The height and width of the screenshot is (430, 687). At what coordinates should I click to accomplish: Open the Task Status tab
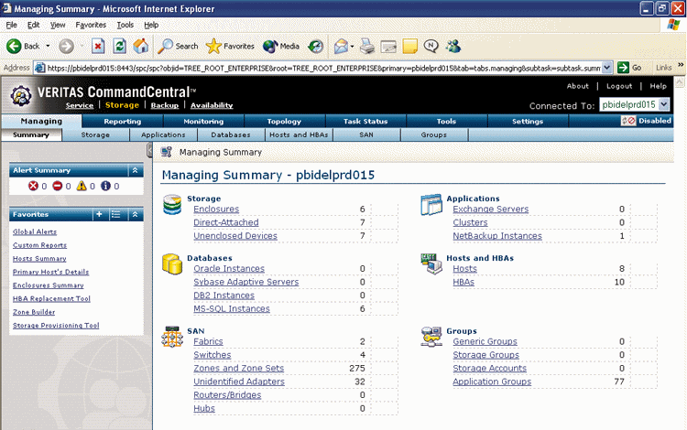[x=365, y=121]
